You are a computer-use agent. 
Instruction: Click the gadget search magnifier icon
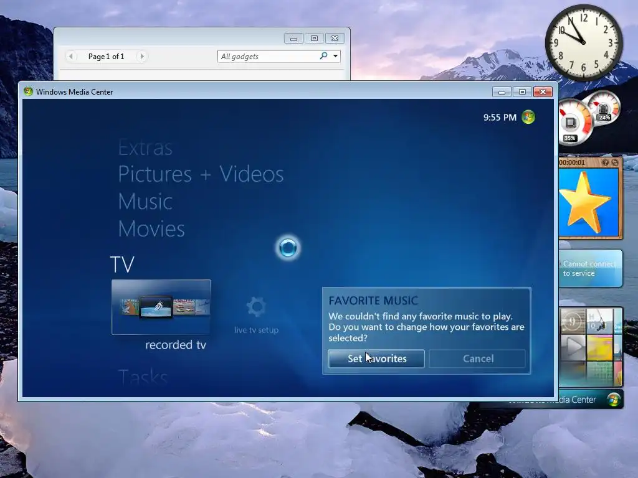(x=324, y=55)
